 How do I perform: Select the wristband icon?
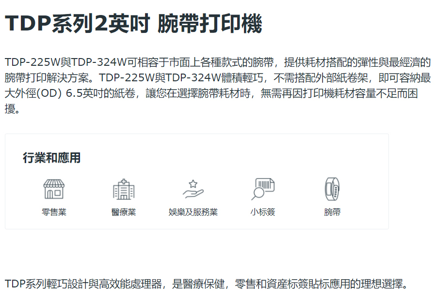click(x=332, y=189)
